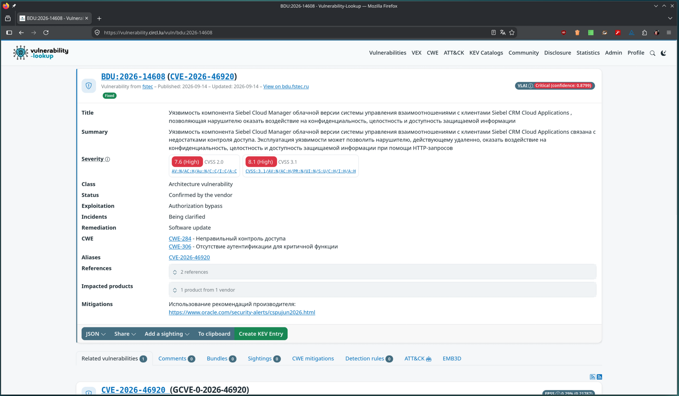Open Disclosure navigation item
Image resolution: width=679 pixels, height=396 pixels.
click(x=557, y=53)
